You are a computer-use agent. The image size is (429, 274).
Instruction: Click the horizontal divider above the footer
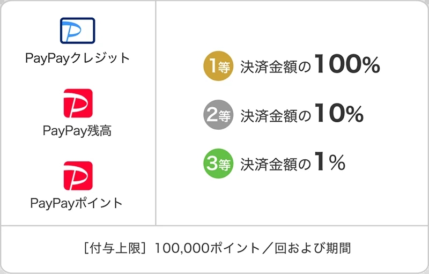tap(214, 226)
